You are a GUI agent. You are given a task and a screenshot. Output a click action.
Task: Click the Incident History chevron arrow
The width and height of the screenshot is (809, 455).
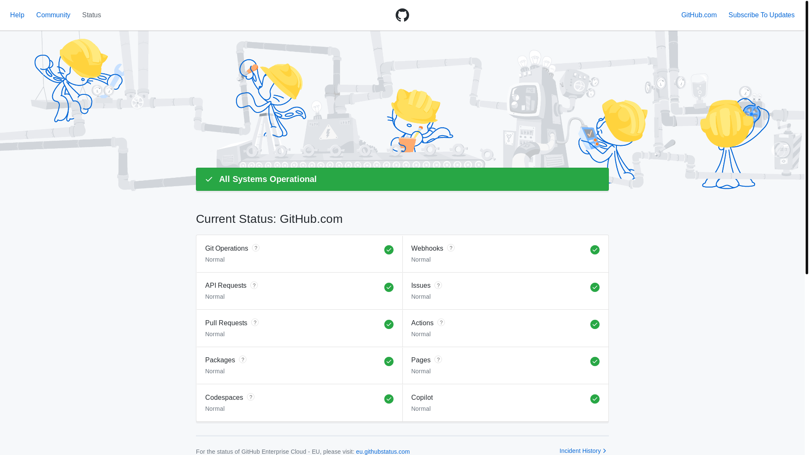coord(605,451)
